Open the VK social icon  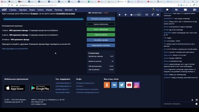(114, 85)
